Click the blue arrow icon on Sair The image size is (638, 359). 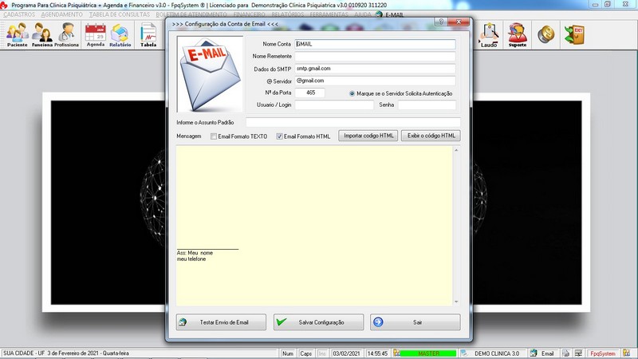(378, 322)
